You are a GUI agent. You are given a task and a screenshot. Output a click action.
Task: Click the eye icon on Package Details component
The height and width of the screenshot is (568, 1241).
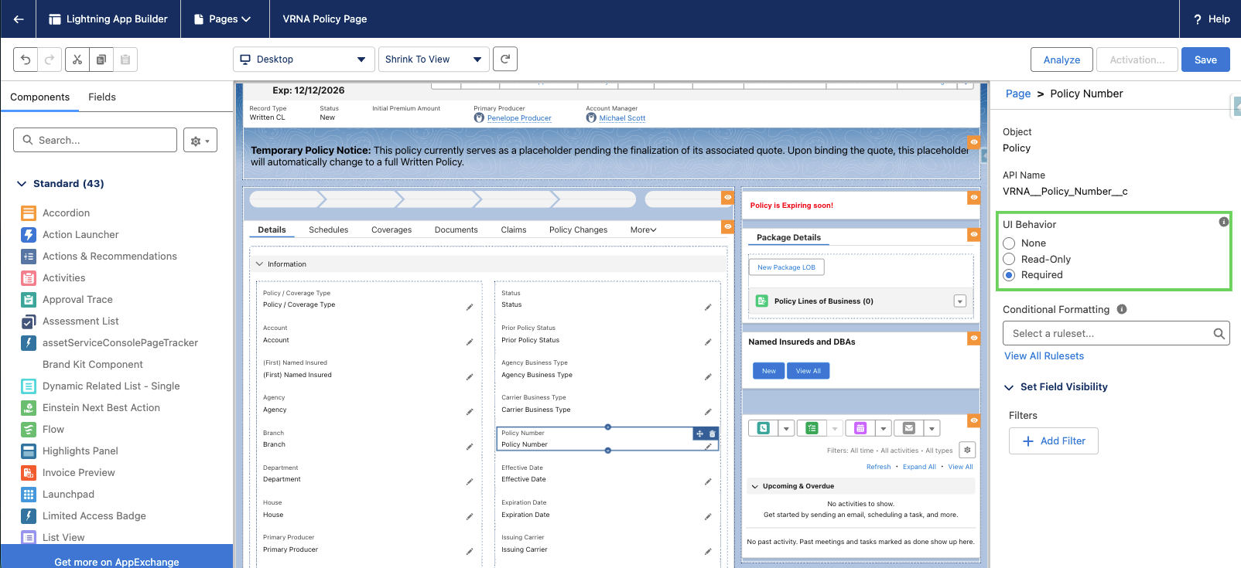(974, 234)
